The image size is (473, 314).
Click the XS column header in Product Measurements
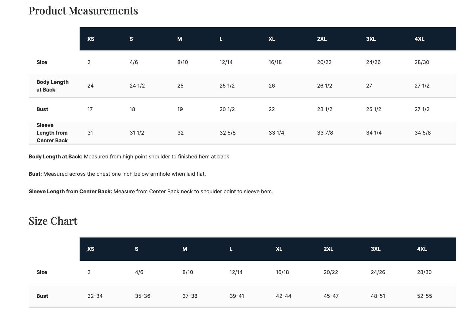pos(91,39)
